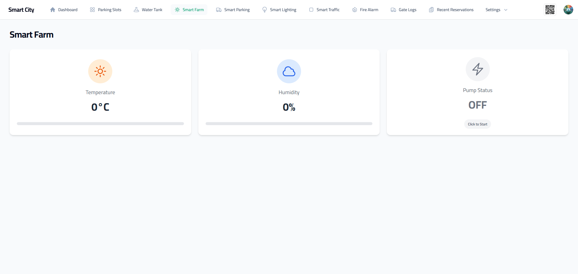The width and height of the screenshot is (578, 274).
Task: Expand the Settings dropdown chevron
Action: (506, 10)
